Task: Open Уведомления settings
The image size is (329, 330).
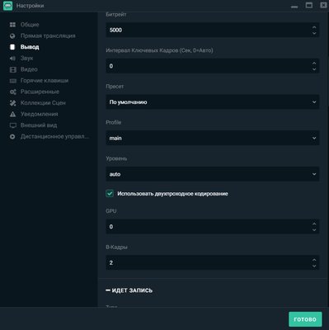Action: [40, 114]
